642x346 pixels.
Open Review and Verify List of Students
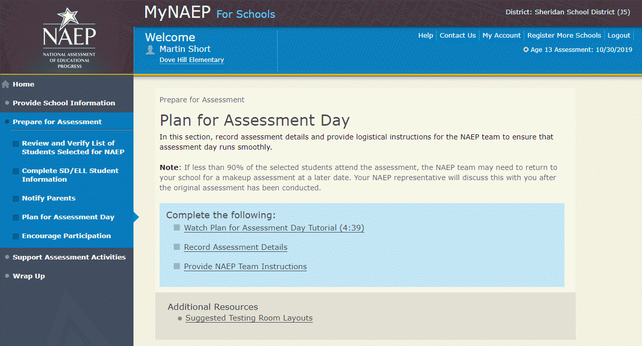point(73,148)
